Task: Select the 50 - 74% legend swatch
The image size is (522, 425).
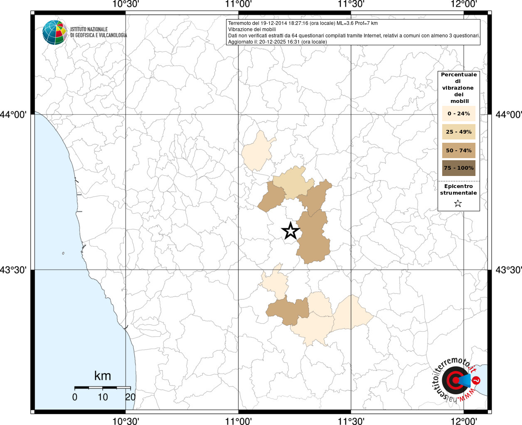Action: click(459, 150)
